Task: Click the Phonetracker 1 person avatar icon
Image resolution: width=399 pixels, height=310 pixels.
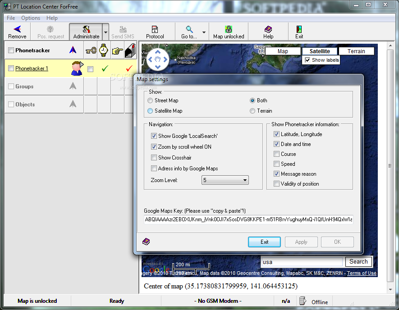Action: [77, 68]
